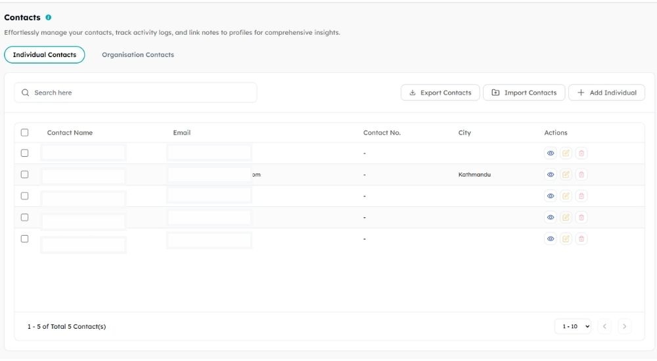Click the City column header
657x361 pixels.
coord(464,133)
